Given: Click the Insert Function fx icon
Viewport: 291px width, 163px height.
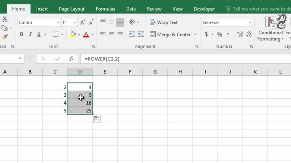Looking at the screenshot, I should [71, 59].
